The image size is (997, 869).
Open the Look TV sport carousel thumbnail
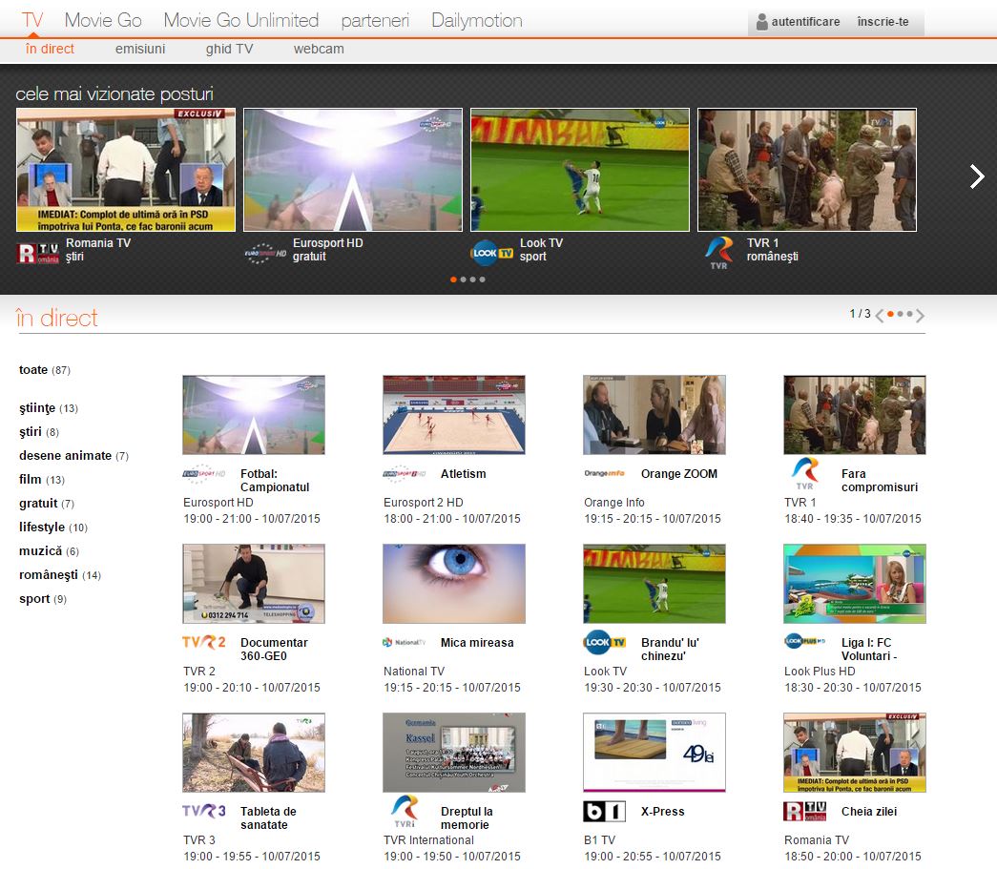click(x=580, y=170)
